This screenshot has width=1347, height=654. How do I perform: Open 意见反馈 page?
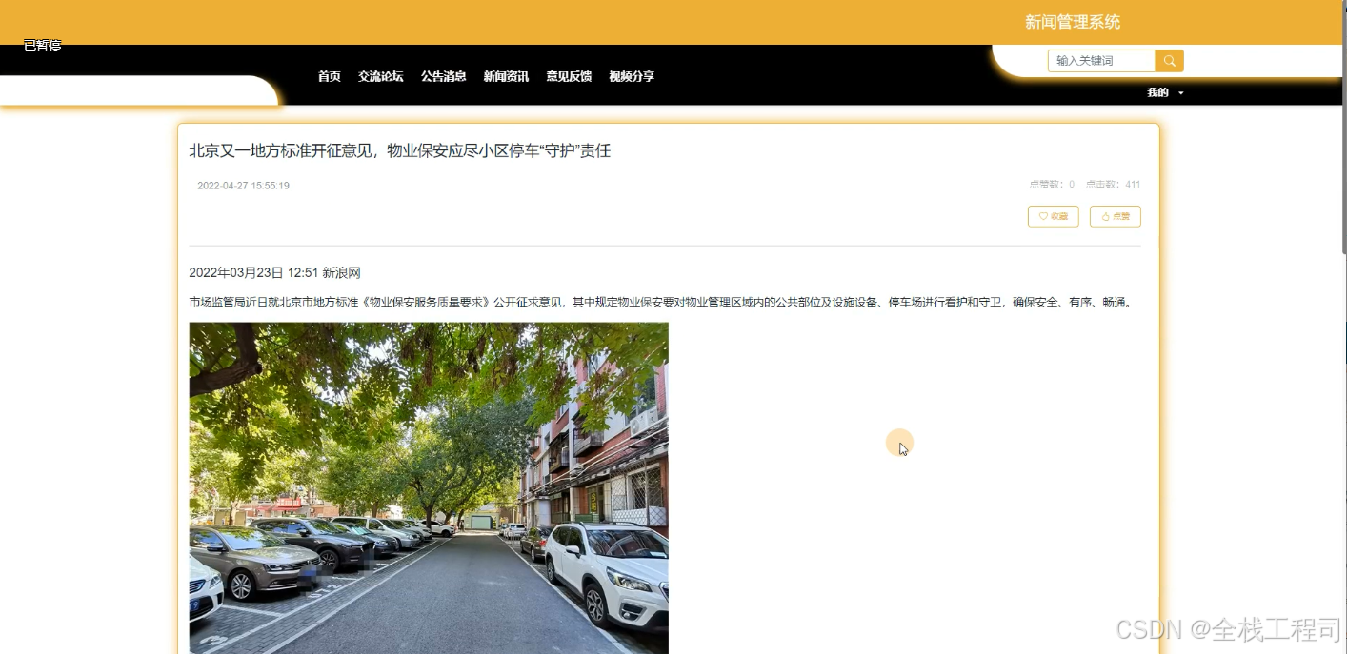point(569,76)
